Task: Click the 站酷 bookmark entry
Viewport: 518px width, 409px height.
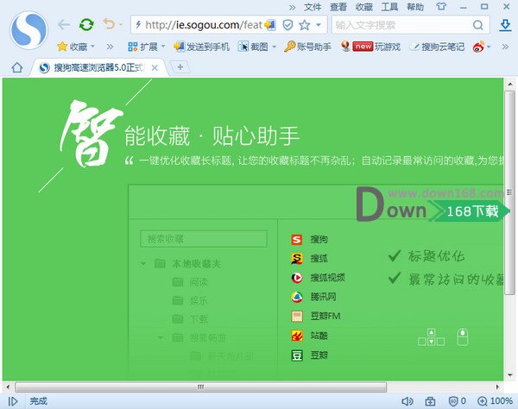Action: point(310,336)
